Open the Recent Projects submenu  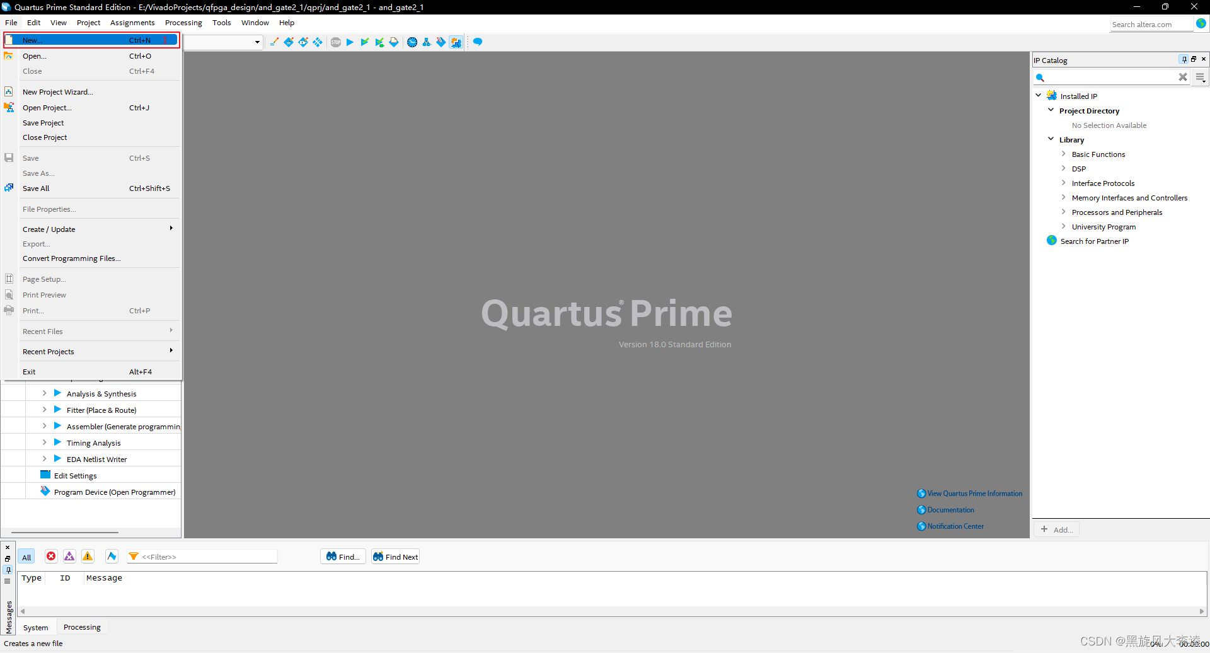click(x=92, y=352)
